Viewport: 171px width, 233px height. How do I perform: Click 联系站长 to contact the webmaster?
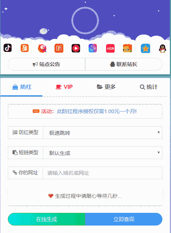(124, 64)
